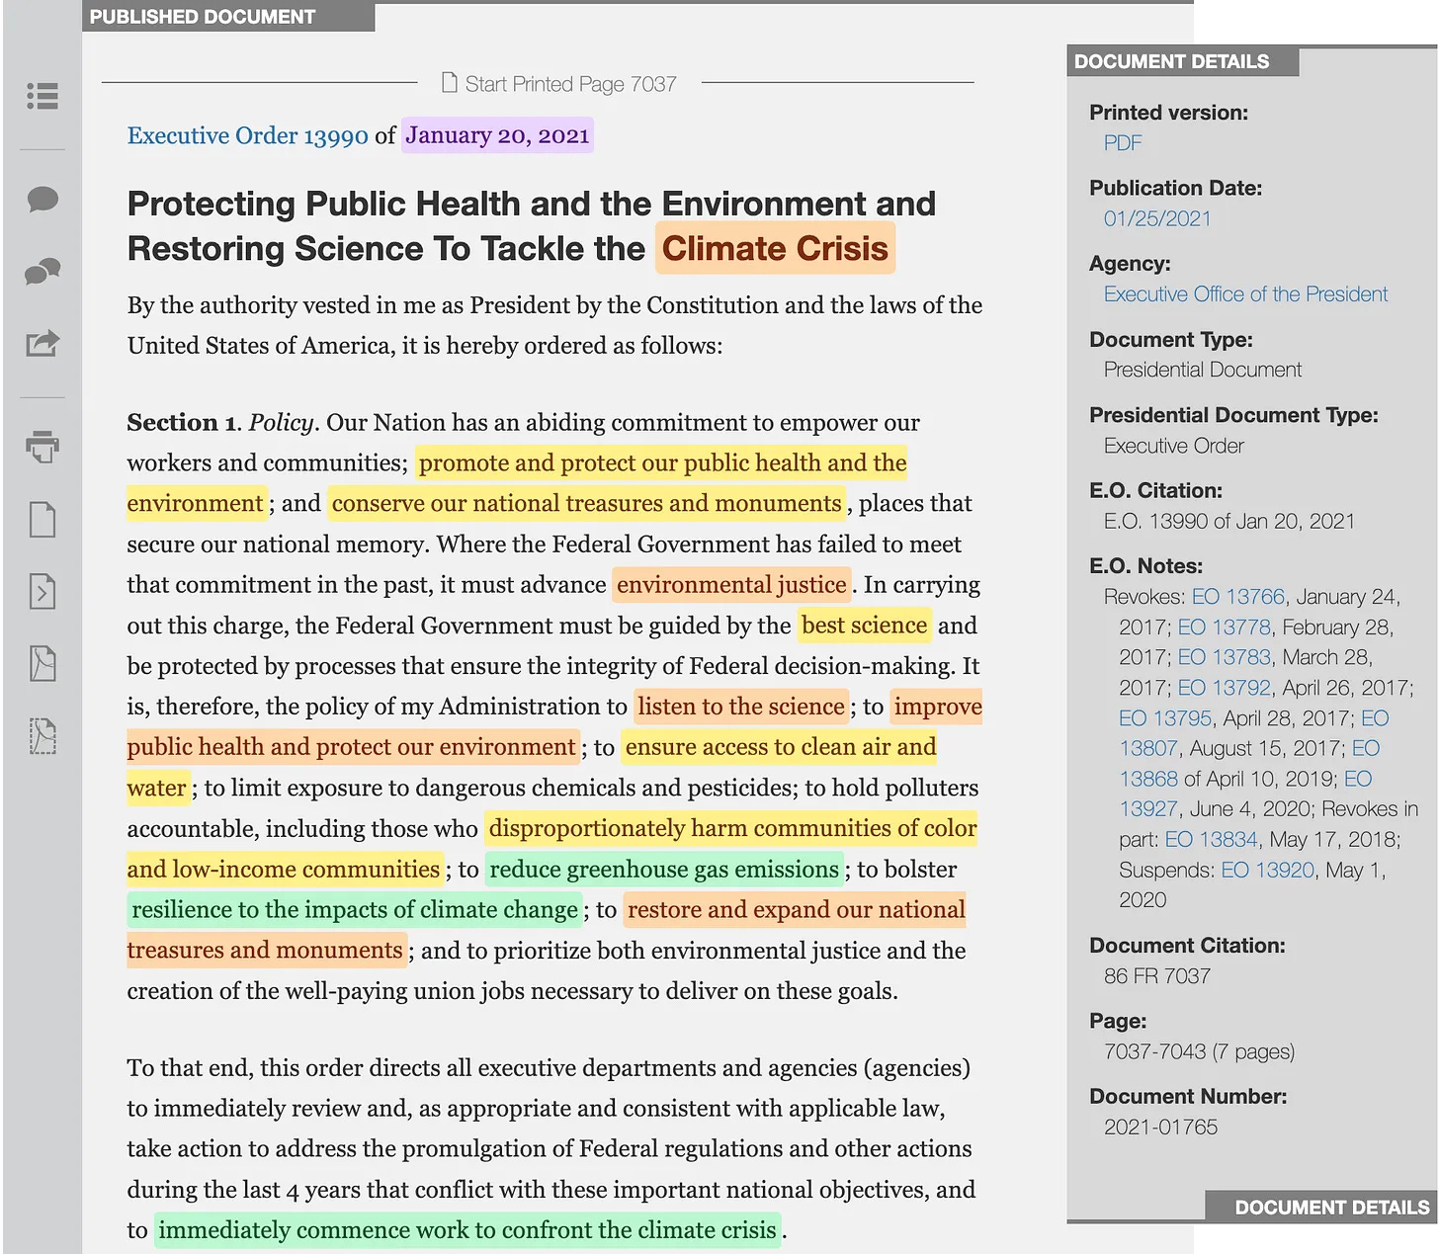Click the 'Section 1' heading text
This screenshot has height=1254, width=1439.
(182, 423)
